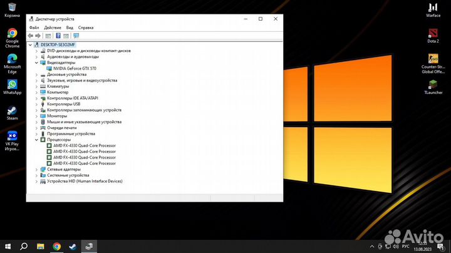451x253 pixels.
Task: Click the volume speaker tray icon
Action: click(x=396, y=246)
